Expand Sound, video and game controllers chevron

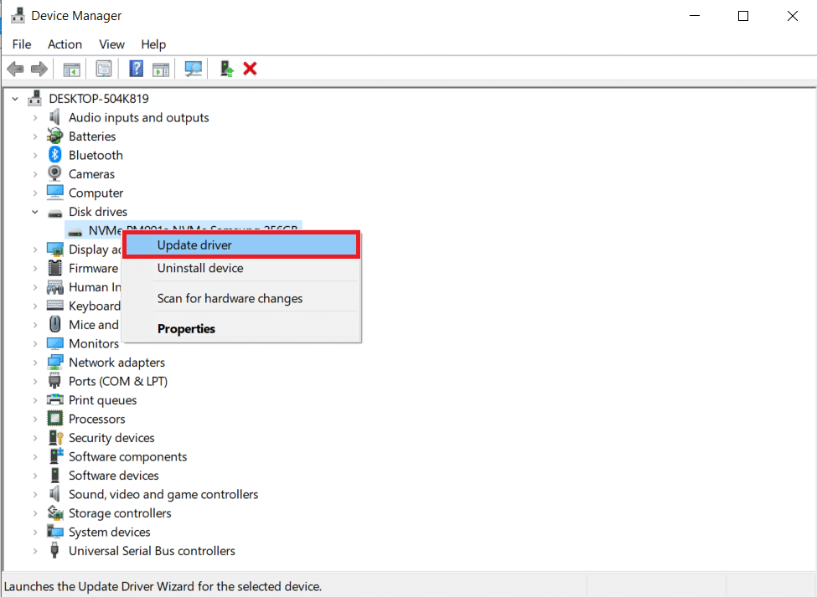pyautogui.click(x=35, y=495)
